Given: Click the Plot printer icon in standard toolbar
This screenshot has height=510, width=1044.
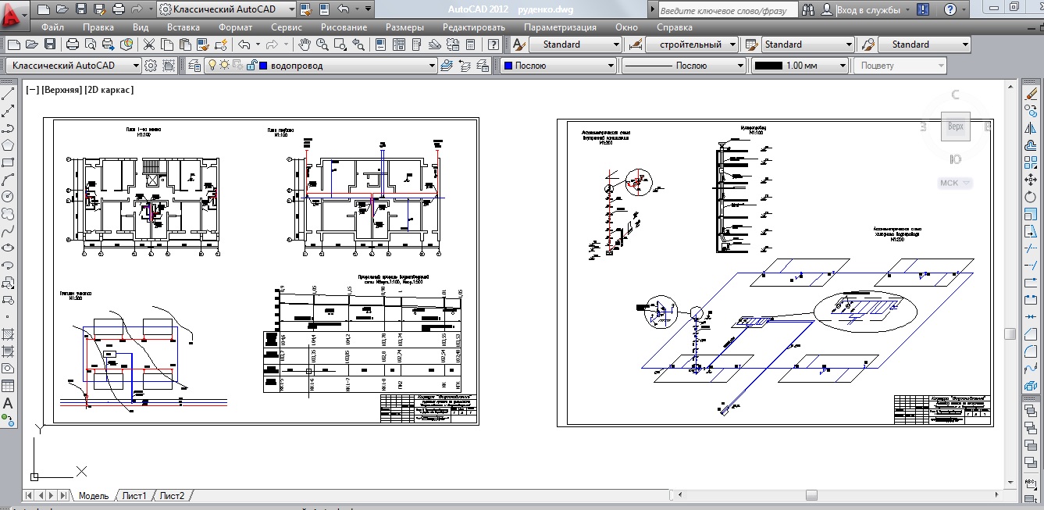Looking at the screenshot, I should (72, 45).
